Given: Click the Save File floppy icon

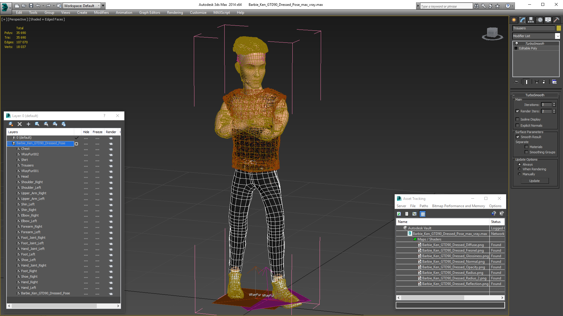Looking at the screenshot, I should 31,6.
